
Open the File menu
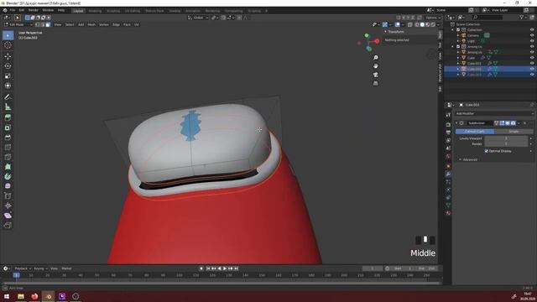click(x=13, y=10)
